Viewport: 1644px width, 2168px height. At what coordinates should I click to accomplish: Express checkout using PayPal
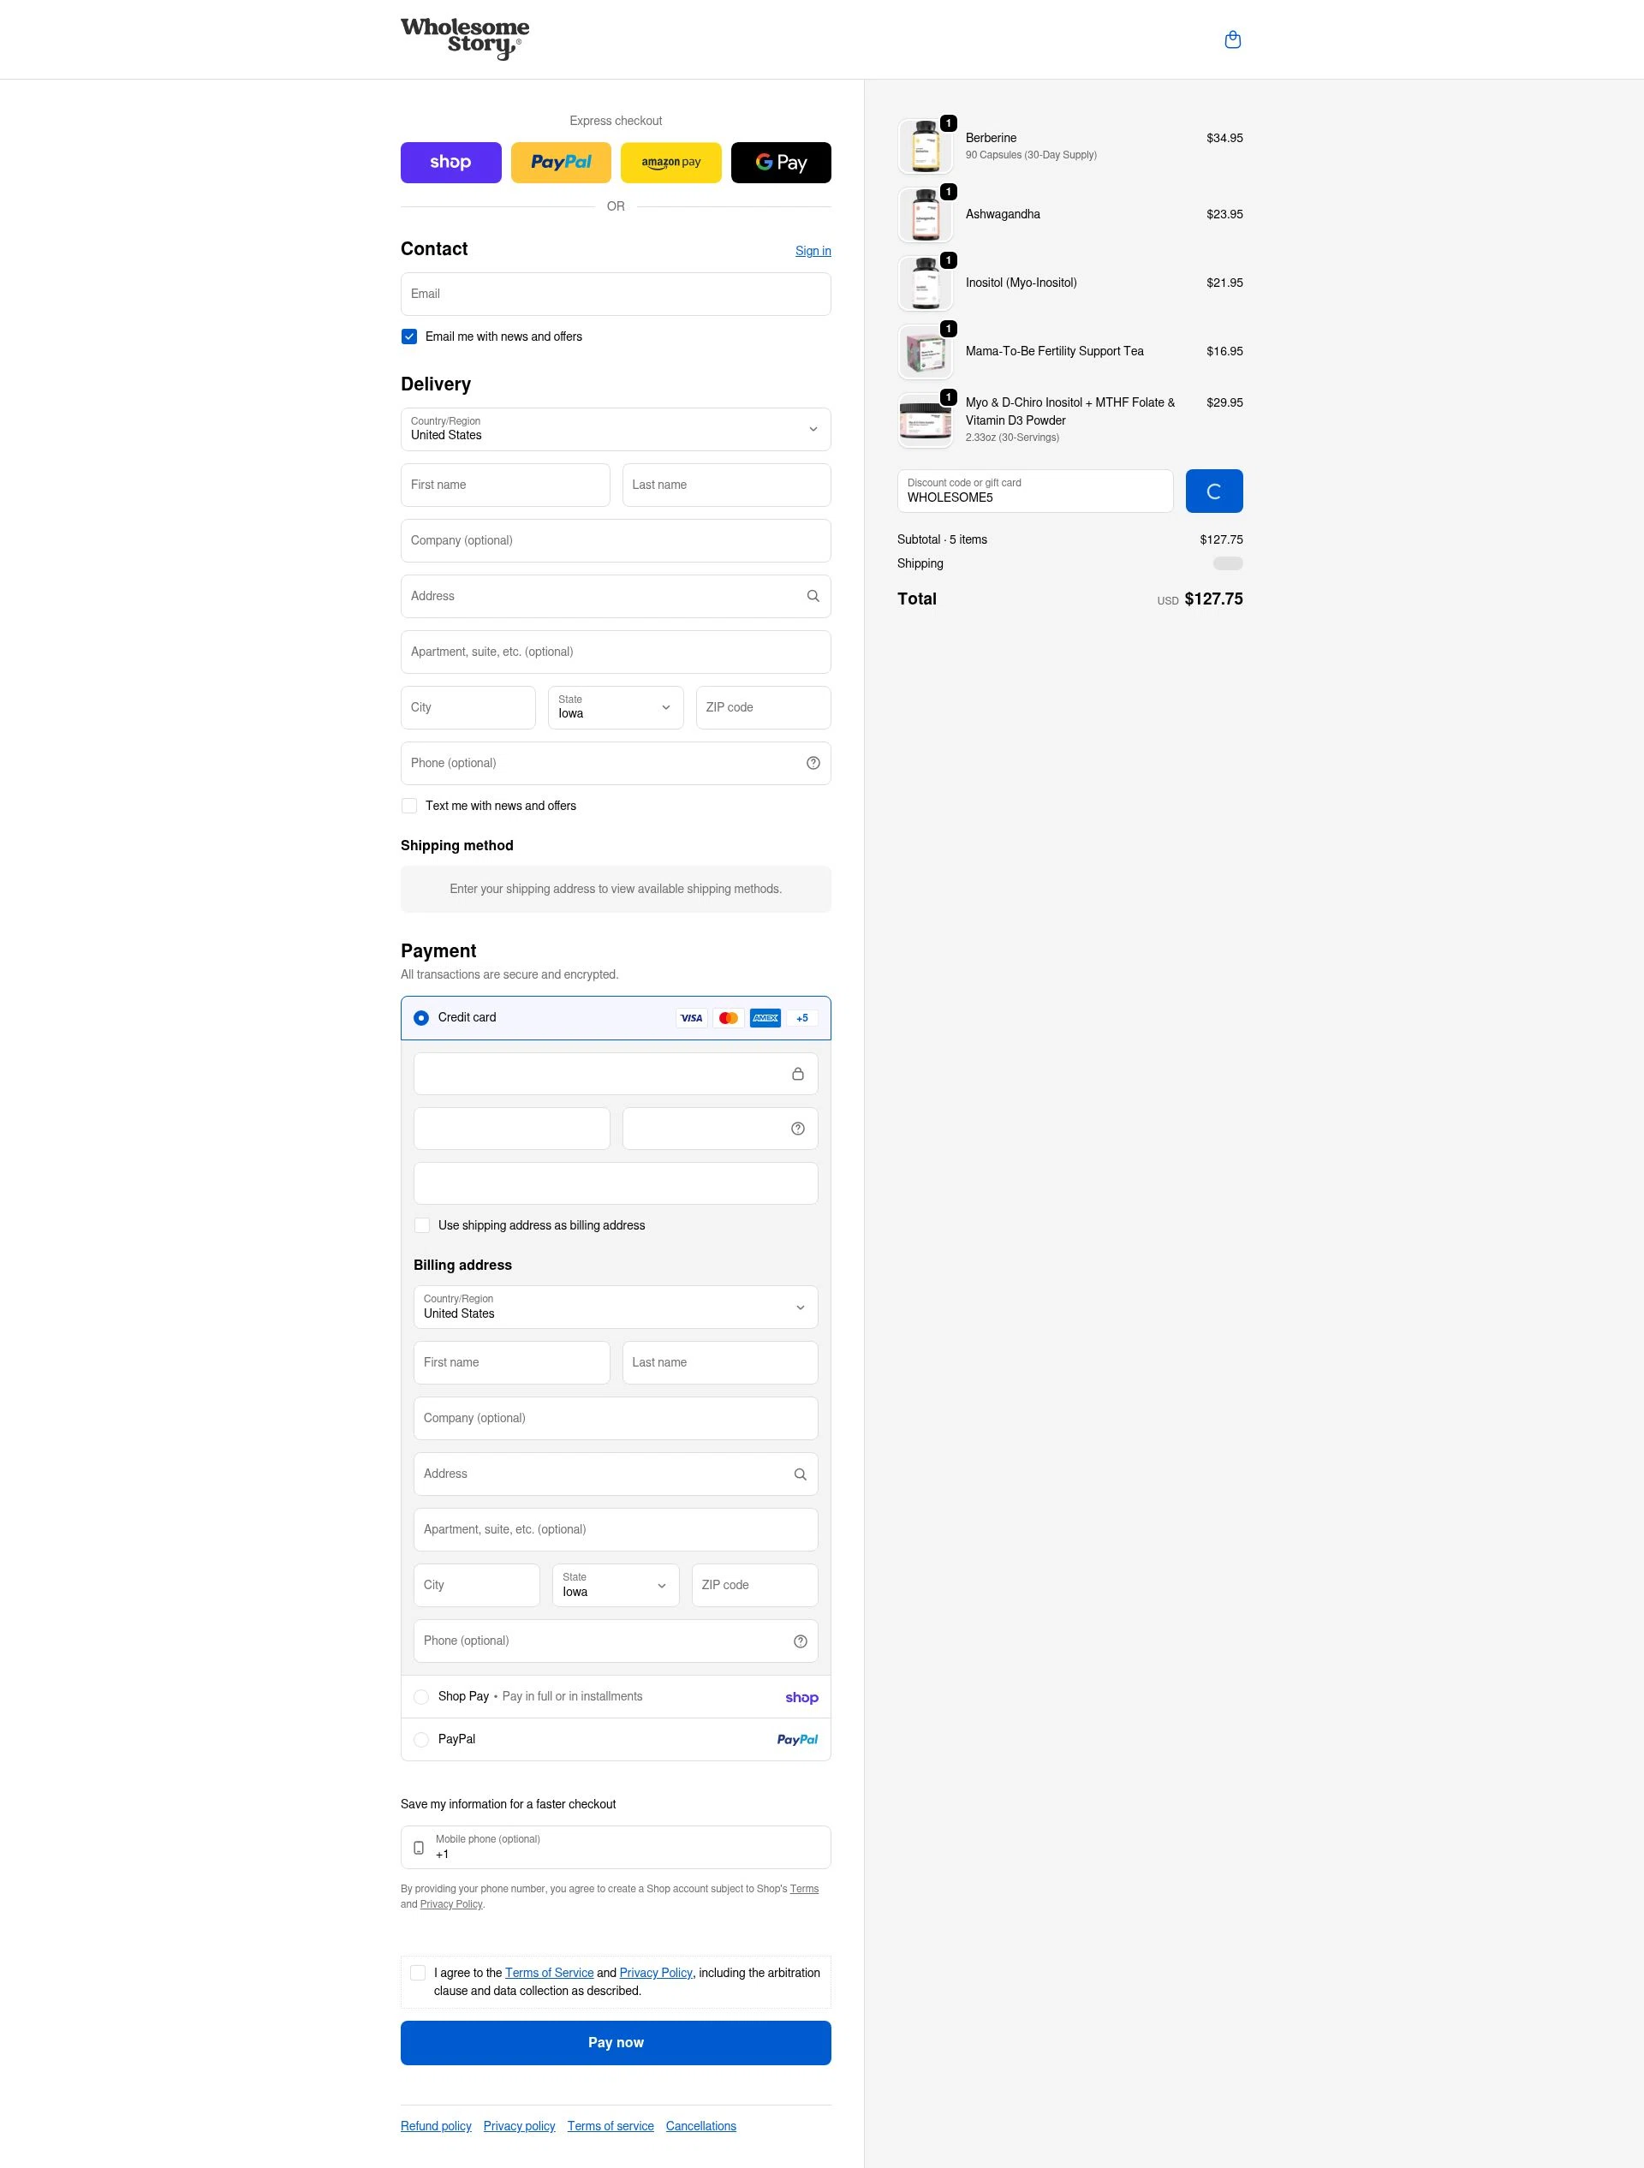(x=560, y=163)
